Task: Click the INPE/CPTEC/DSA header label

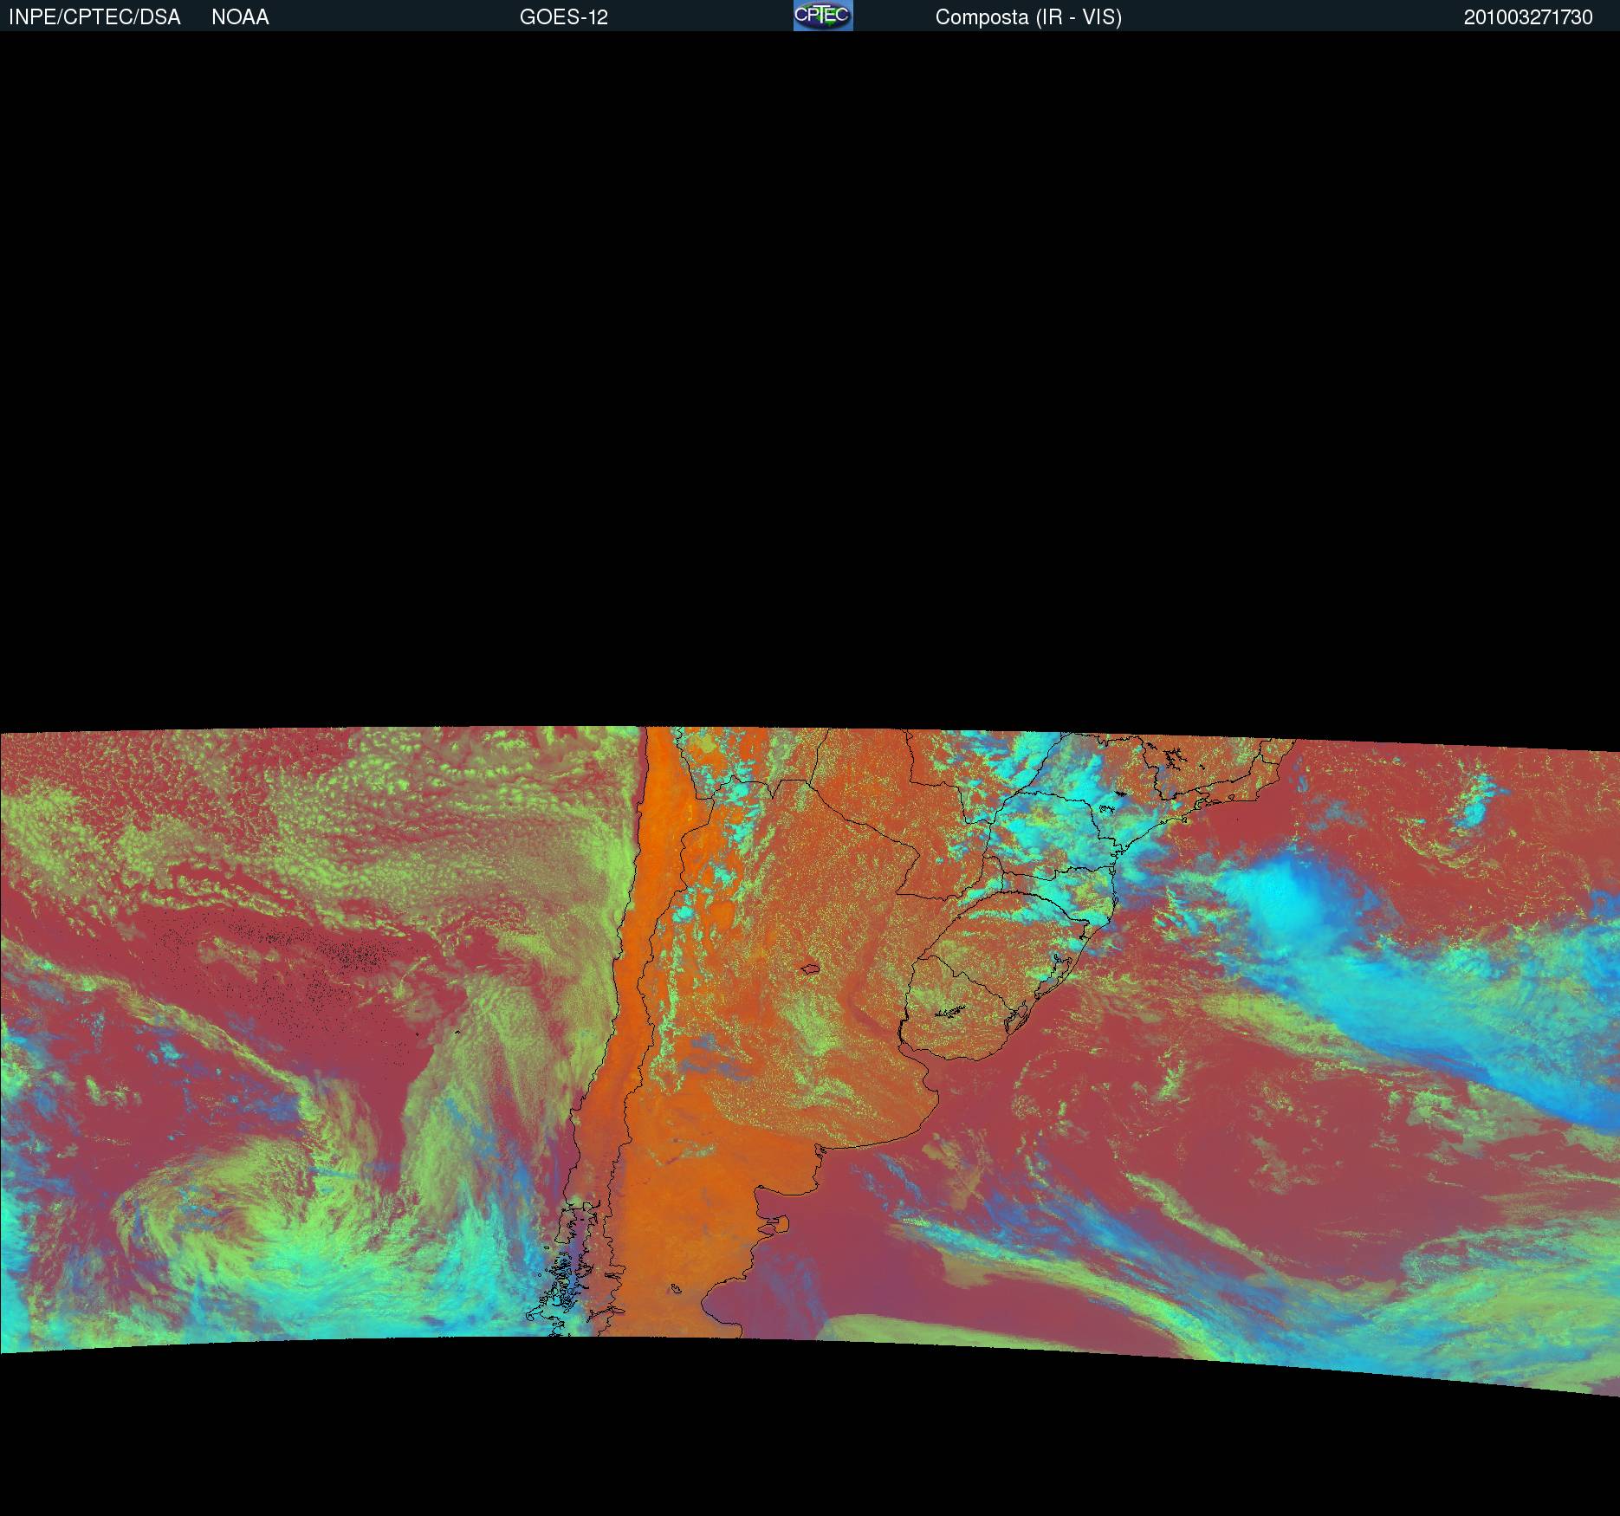Action: pyautogui.click(x=94, y=17)
